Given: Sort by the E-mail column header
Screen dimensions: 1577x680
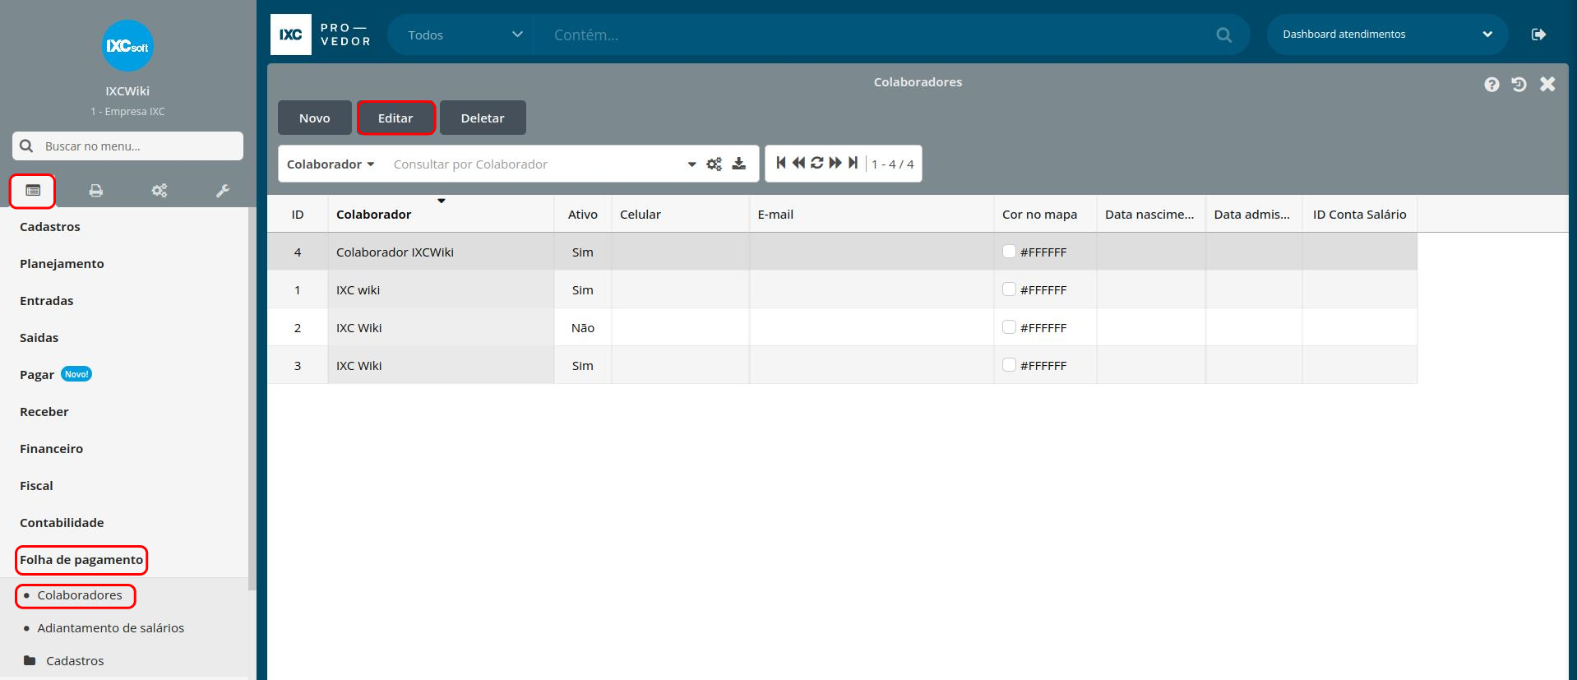Looking at the screenshot, I should 872,215.
